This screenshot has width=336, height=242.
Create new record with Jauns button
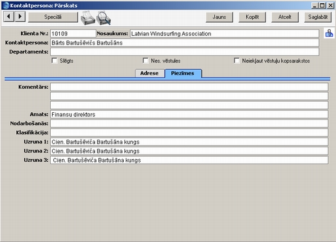pyautogui.click(x=219, y=17)
